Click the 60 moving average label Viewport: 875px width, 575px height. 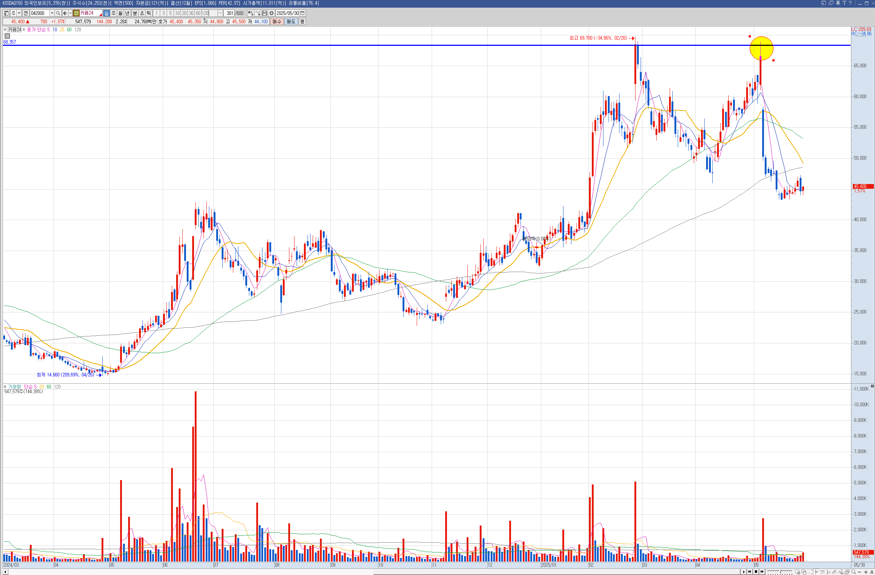[69, 30]
